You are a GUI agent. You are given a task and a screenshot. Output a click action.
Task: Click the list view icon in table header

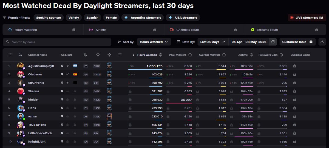pos(10,55)
